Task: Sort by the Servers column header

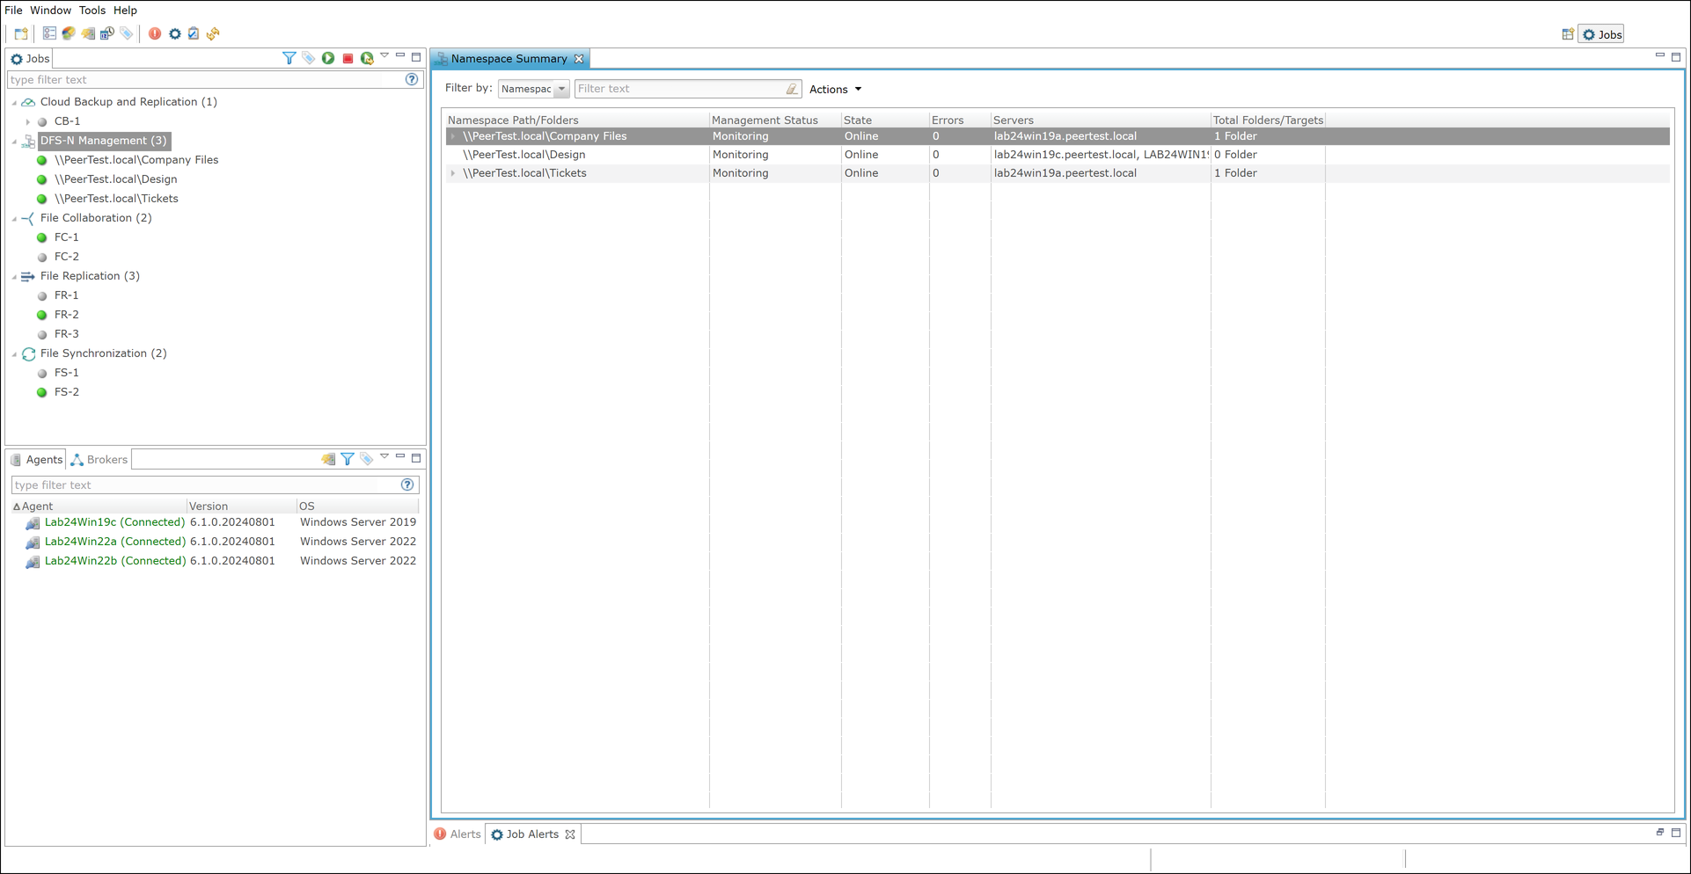Action: (1101, 120)
